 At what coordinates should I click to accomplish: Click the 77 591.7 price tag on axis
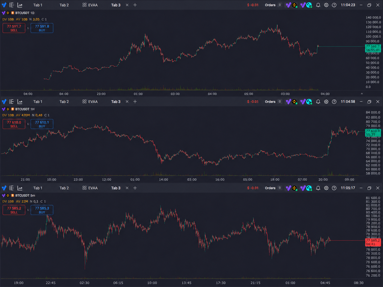[x=373, y=48]
